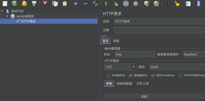The height and width of the screenshot is (101, 205).
Task: Click the divider expand-down arrow
Action: 105,36
